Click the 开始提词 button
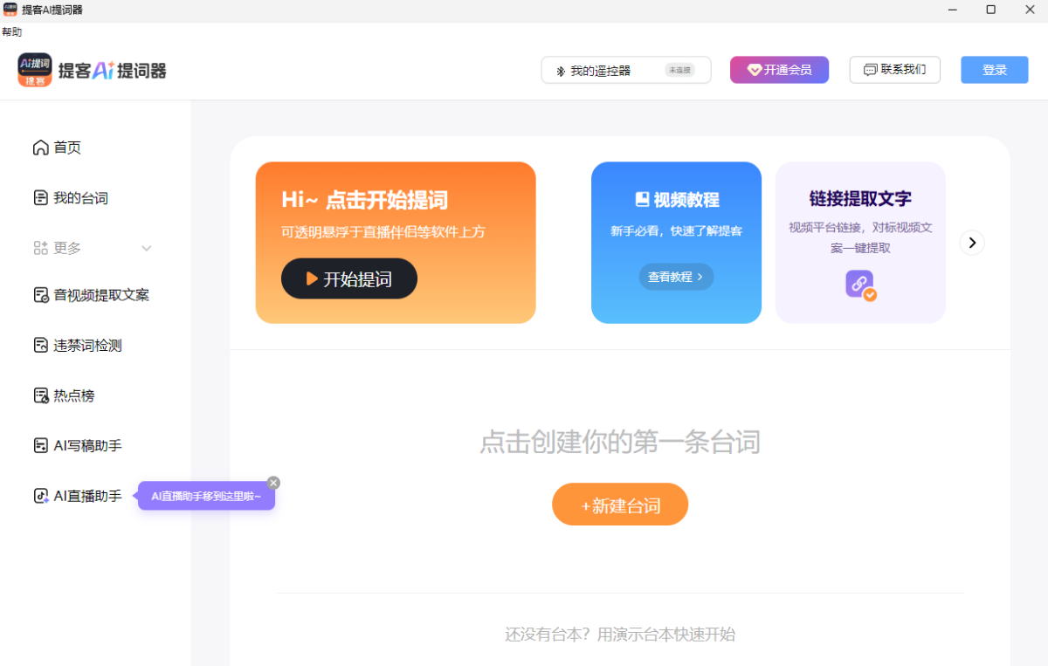Screen dimensions: 1048x666 coord(349,278)
